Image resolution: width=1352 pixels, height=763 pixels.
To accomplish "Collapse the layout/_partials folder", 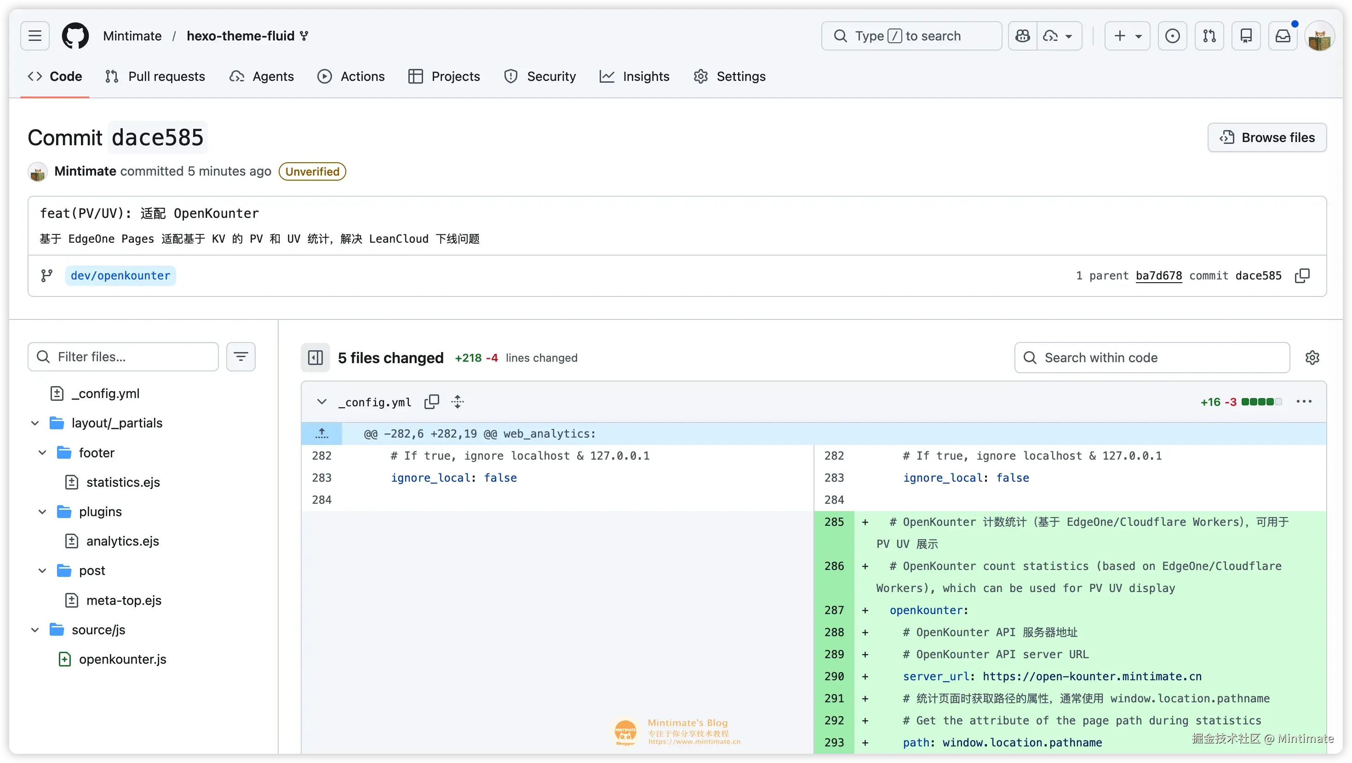I will [x=35, y=423].
